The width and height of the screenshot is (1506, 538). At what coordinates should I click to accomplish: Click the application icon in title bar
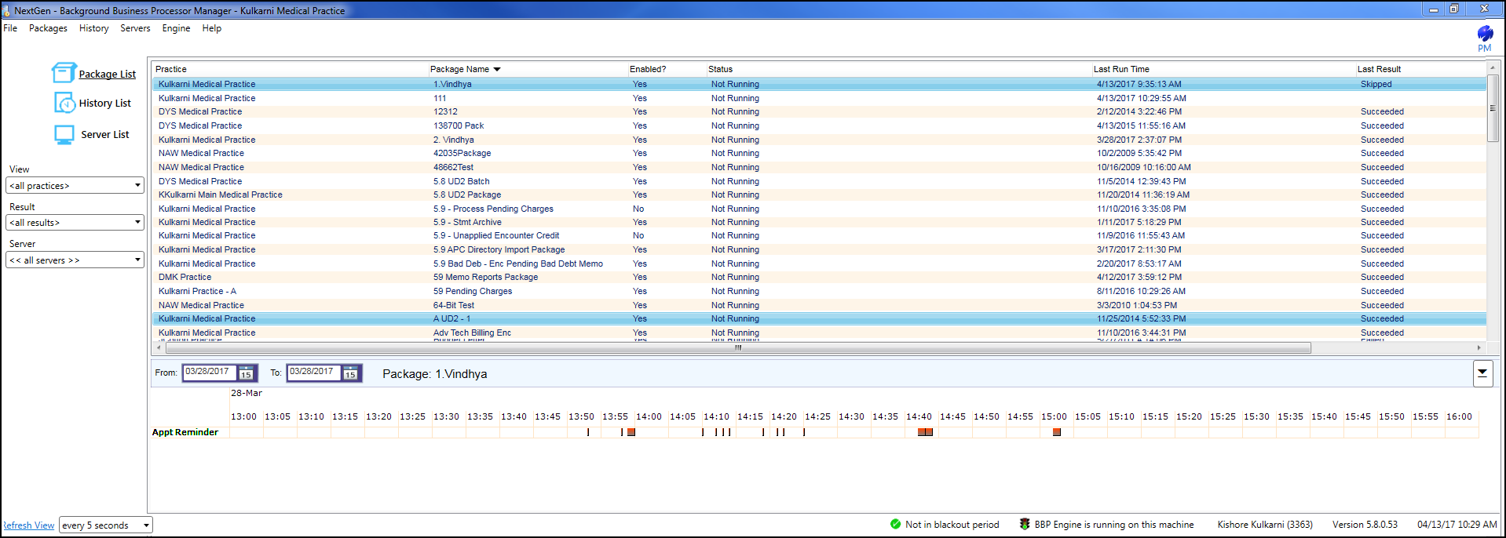(6, 10)
